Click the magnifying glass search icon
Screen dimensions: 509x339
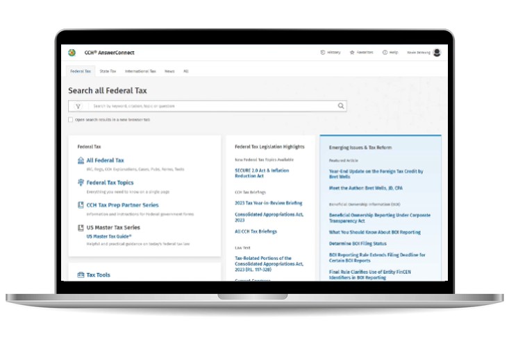coord(341,106)
